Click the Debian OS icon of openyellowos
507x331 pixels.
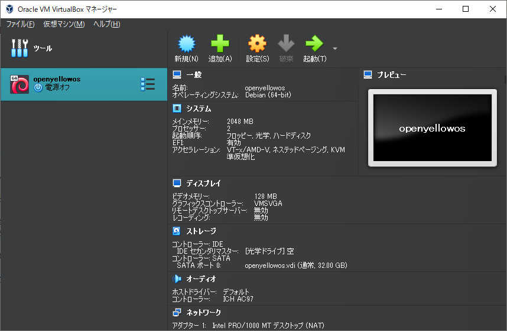[x=19, y=84]
